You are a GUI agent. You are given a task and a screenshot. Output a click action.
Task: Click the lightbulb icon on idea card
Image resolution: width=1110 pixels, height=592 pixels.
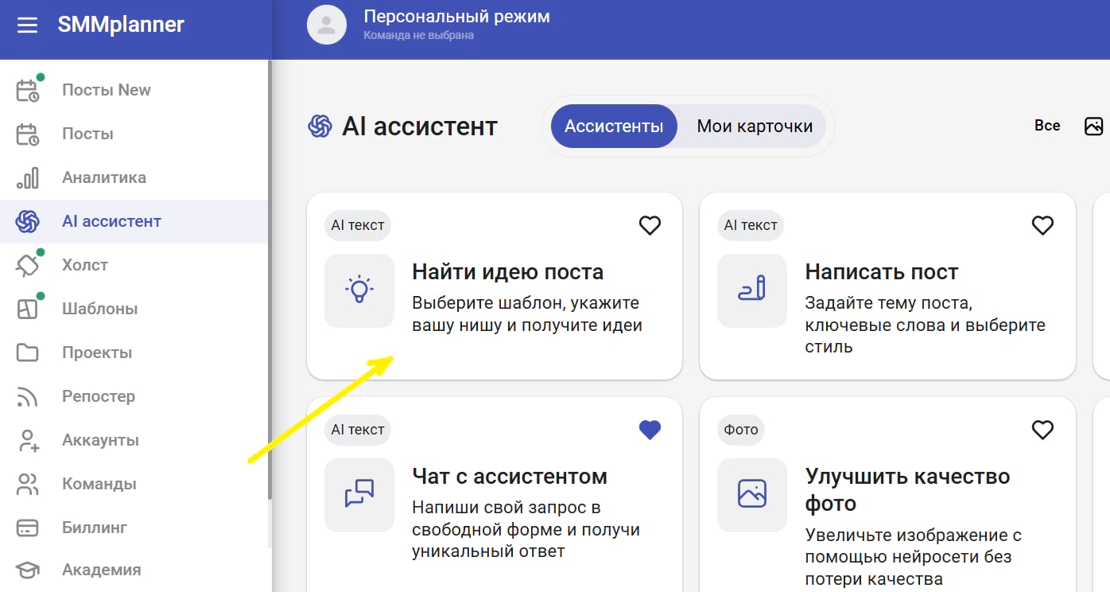coord(359,290)
